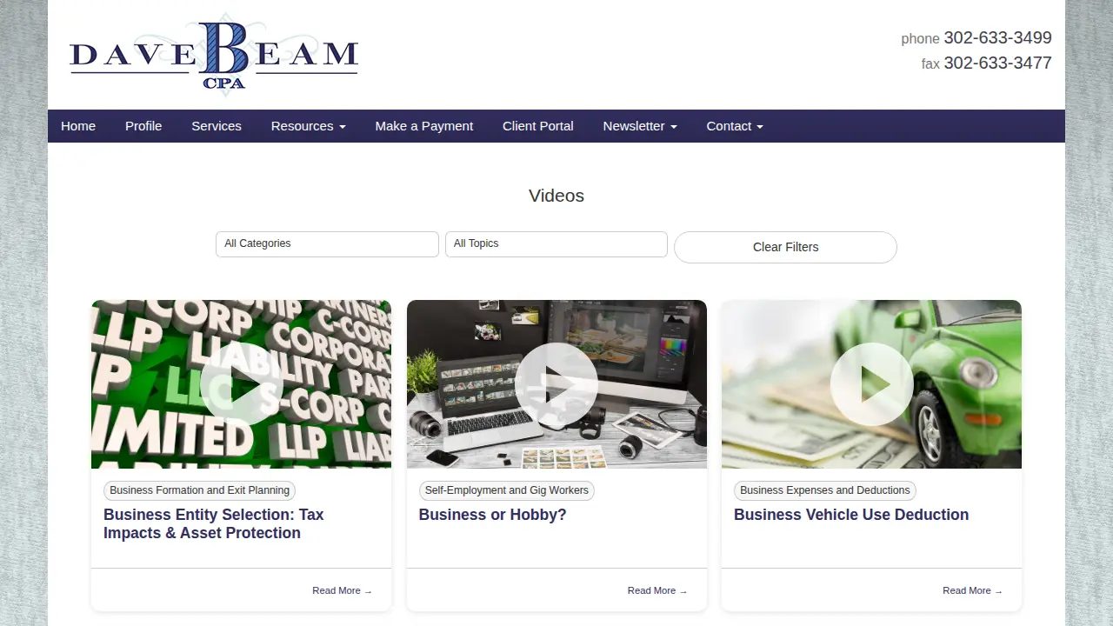Click the Dave Beam CPA logo

[214, 54]
